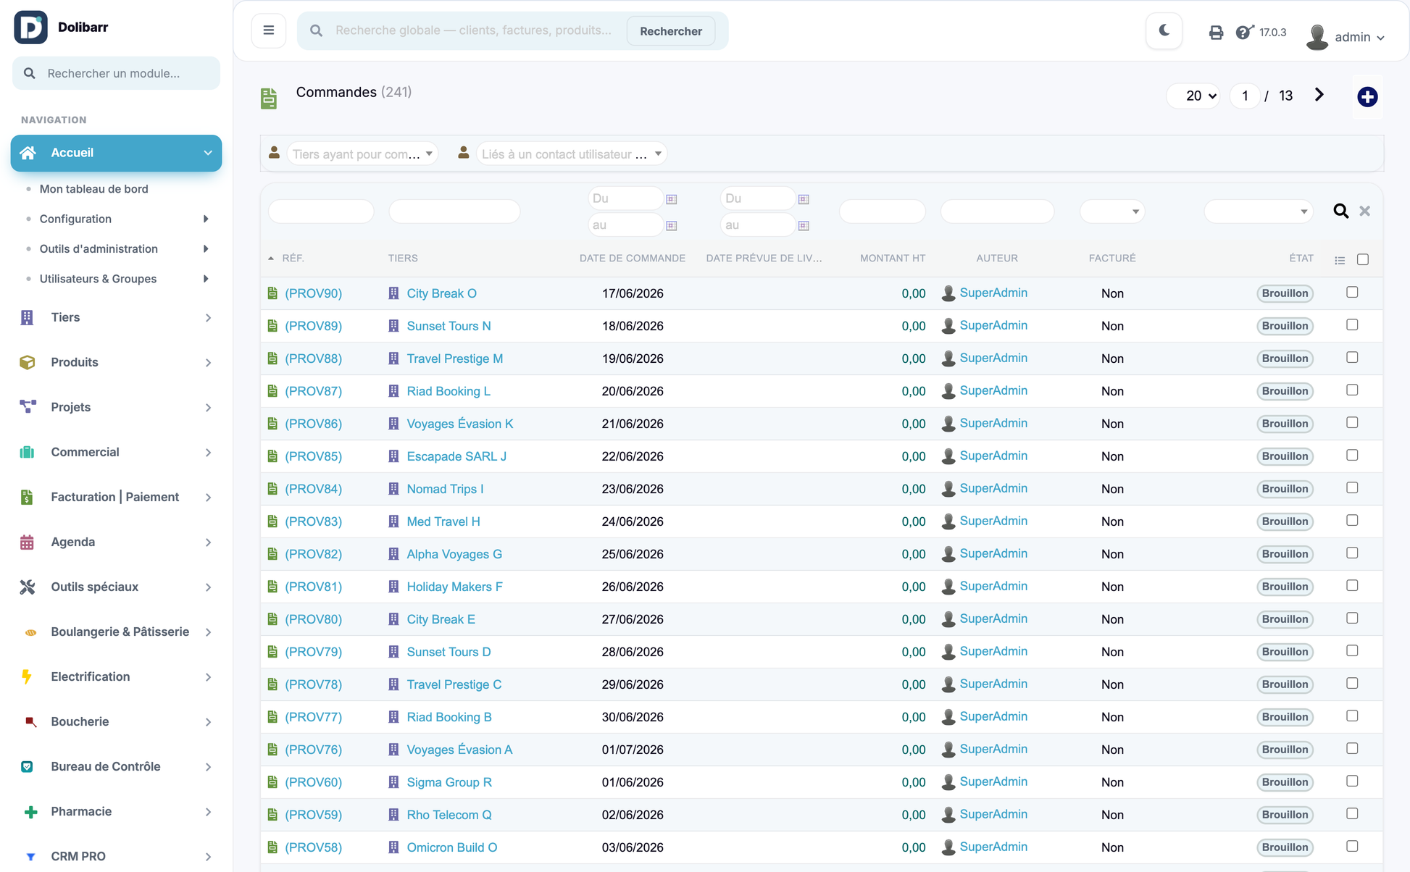
Task: Open delivery date 'Du' calendar picker
Action: (804, 199)
